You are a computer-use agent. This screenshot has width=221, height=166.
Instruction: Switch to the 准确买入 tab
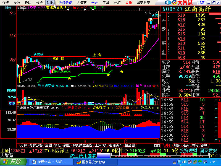coord(115,145)
